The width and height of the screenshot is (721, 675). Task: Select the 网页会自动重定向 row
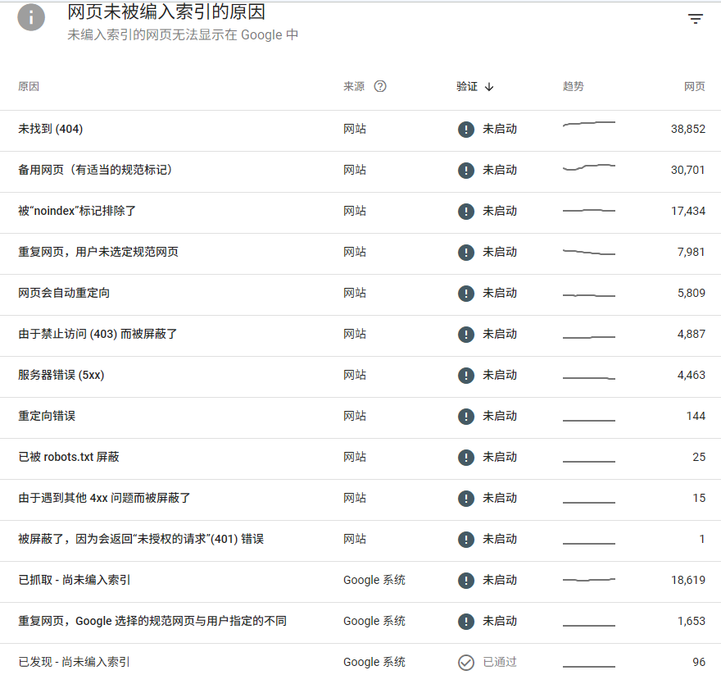pyautogui.click(x=360, y=294)
